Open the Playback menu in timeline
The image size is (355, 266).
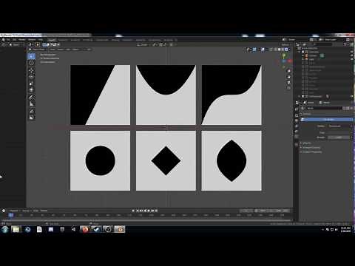[x=14, y=211]
